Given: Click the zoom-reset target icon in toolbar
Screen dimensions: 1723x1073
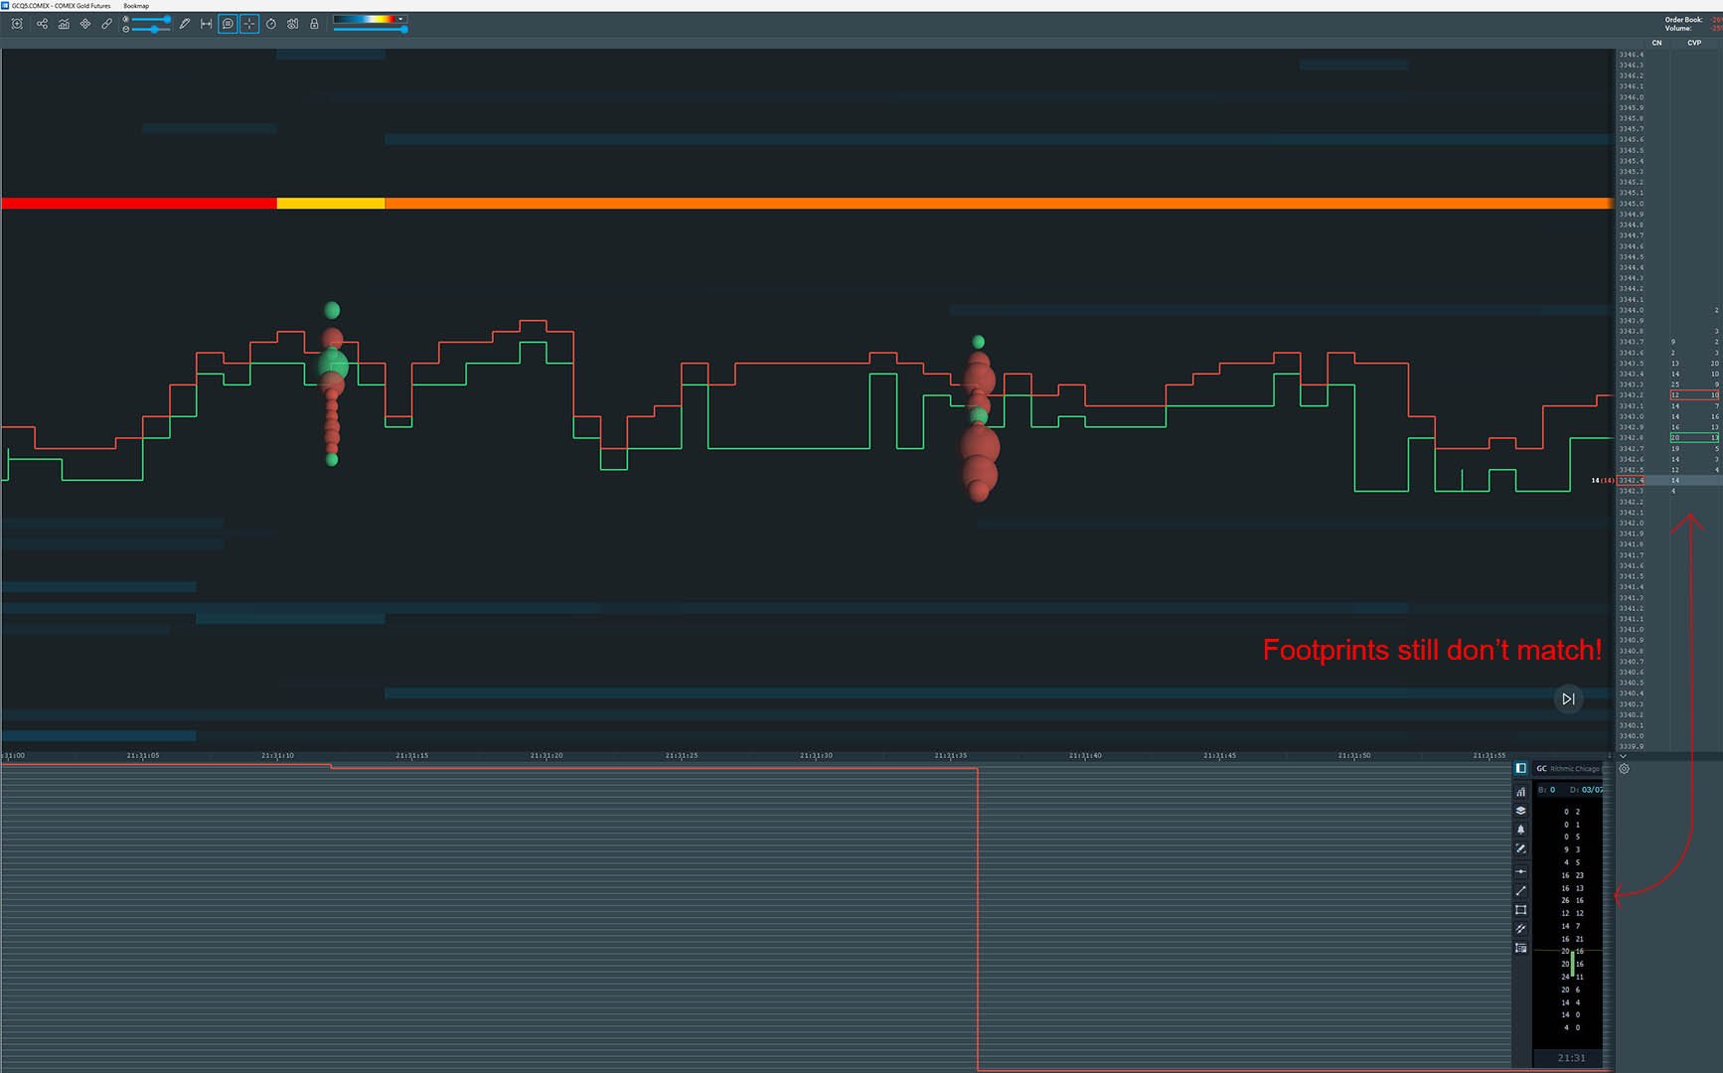Looking at the screenshot, I should tap(17, 24).
